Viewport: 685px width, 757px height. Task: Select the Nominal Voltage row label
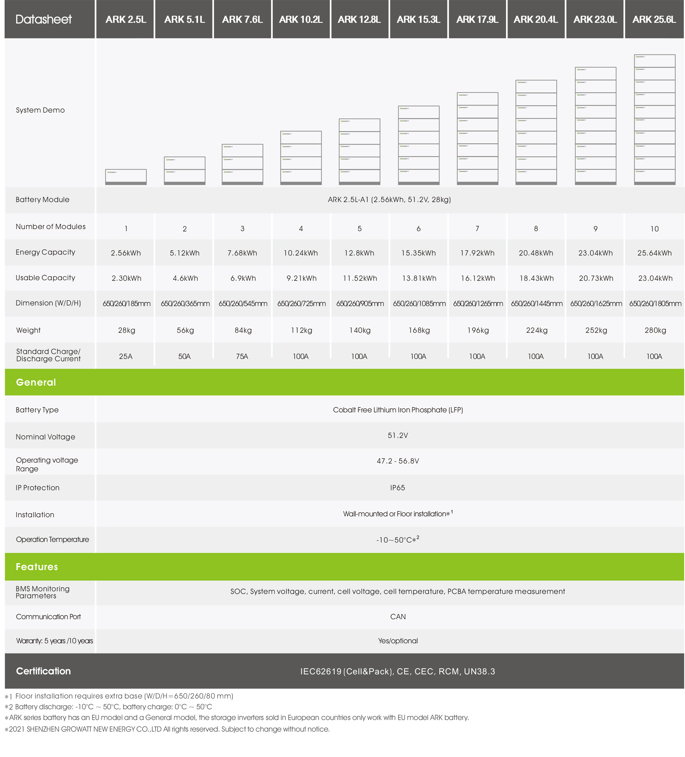45,437
